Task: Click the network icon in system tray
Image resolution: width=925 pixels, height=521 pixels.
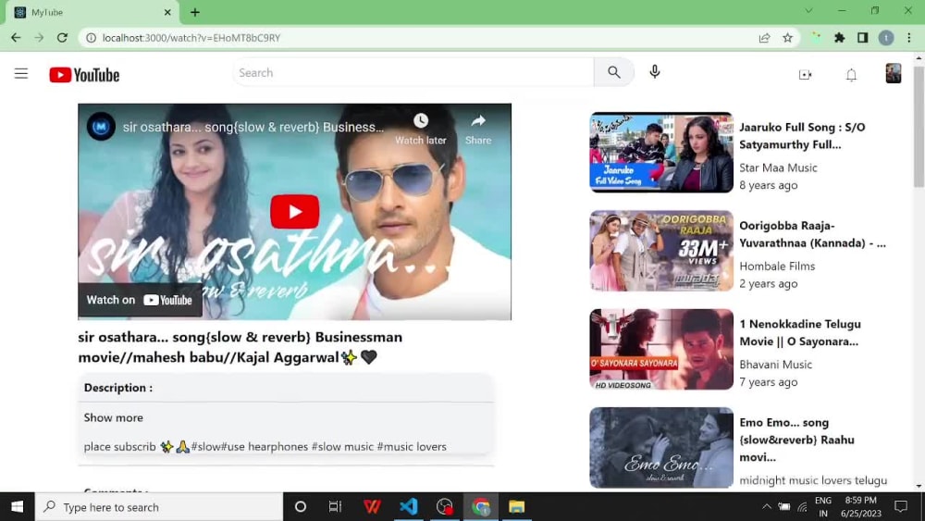Action: [802, 507]
